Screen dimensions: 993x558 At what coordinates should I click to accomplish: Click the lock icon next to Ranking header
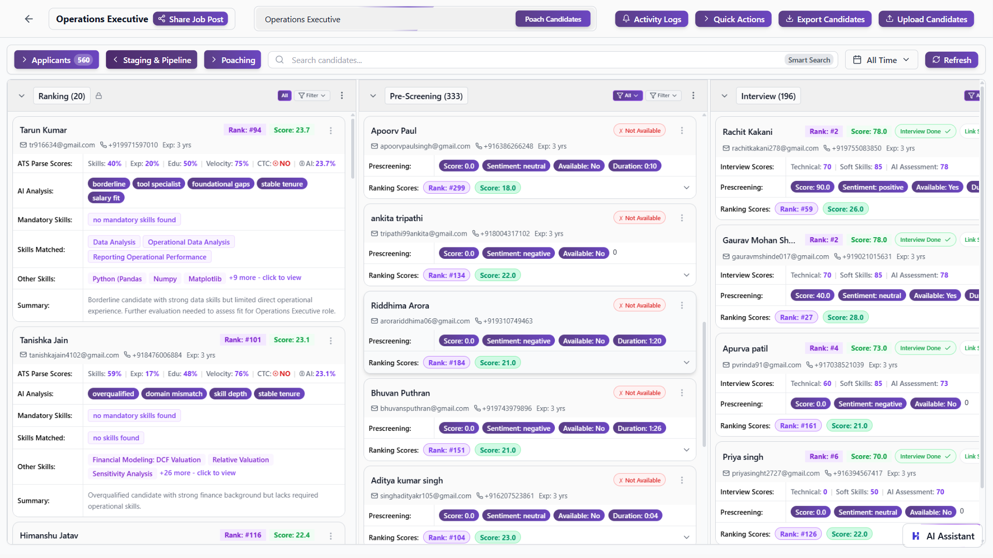tap(99, 96)
